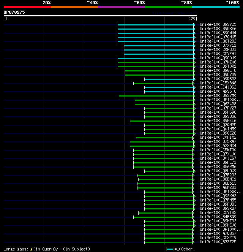Click UniRef100_Q0JEG7 label
Screen dimensions: 243x252
tap(218, 158)
